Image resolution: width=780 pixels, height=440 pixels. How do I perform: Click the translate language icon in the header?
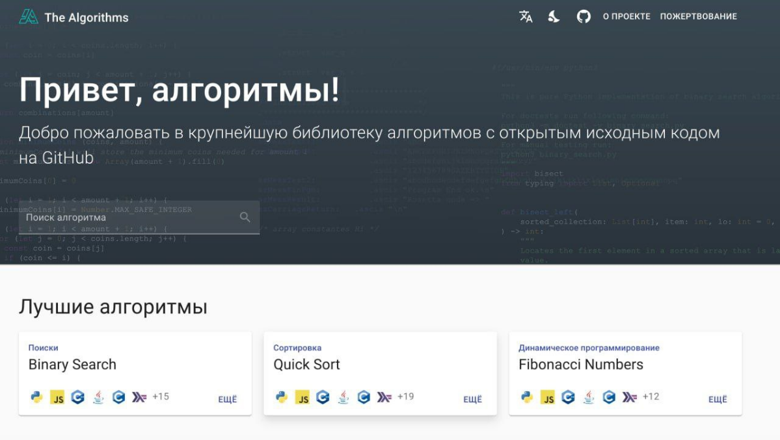(526, 16)
